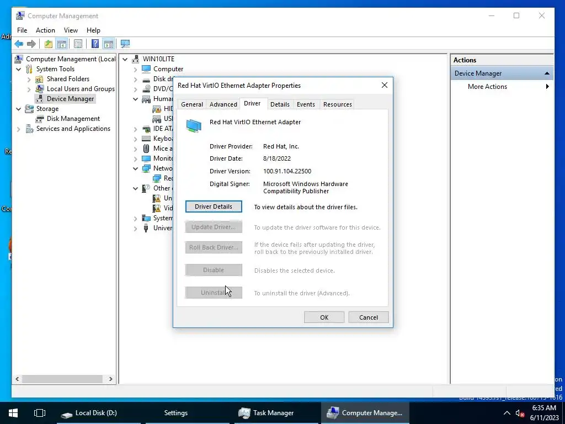Image resolution: width=565 pixels, height=424 pixels.
Task: Expand the Computer device category
Action: coord(136,69)
